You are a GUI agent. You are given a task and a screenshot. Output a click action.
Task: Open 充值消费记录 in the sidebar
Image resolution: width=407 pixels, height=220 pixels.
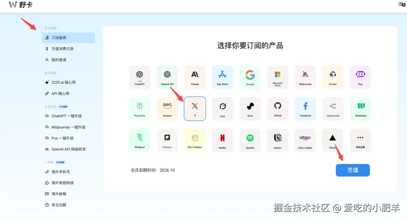[x=68, y=49]
